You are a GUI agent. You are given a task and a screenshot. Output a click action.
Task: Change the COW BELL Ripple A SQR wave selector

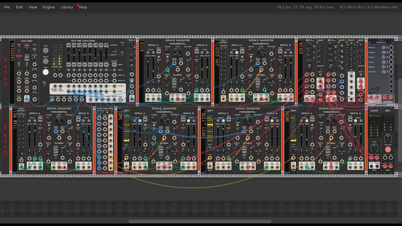tap(40, 120)
